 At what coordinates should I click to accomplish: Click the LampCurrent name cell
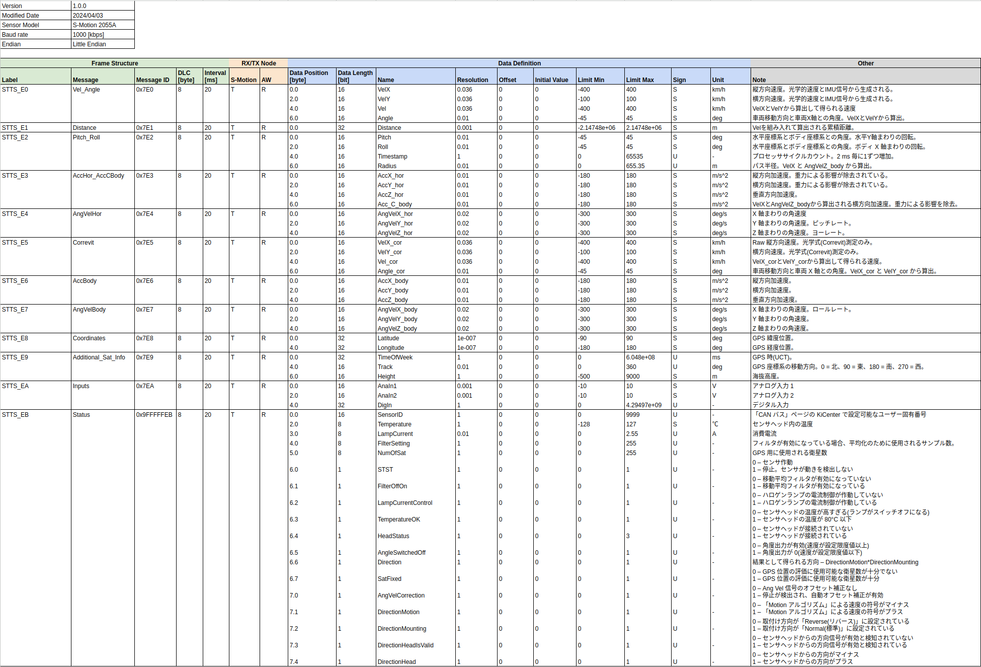[416, 434]
